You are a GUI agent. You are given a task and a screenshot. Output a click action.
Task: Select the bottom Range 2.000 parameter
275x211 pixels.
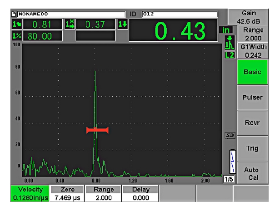tap(104, 193)
